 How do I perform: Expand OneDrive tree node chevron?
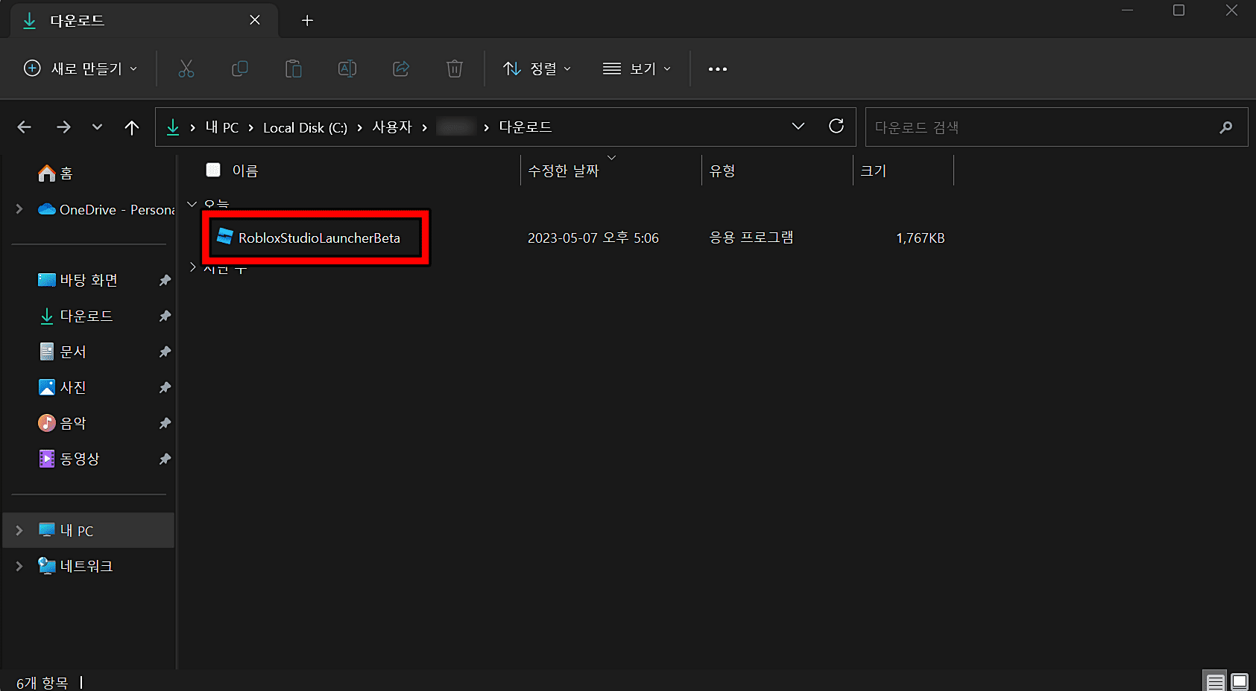point(19,209)
